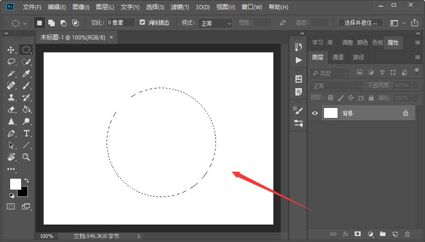Click the share export button

coord(414,23)
